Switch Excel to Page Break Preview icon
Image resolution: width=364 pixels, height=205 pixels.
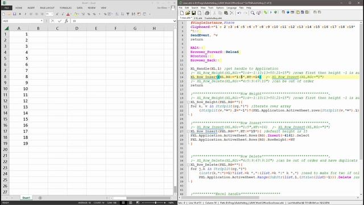tap(138, 203)
